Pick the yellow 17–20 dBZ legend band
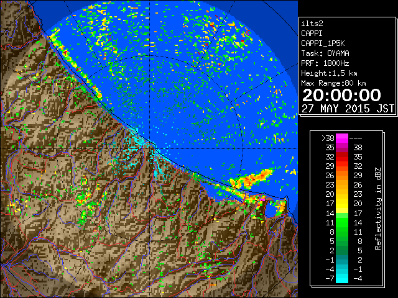The width and height of the screenshot is (398, 298). pyautogui.click(x=342, y=204)
